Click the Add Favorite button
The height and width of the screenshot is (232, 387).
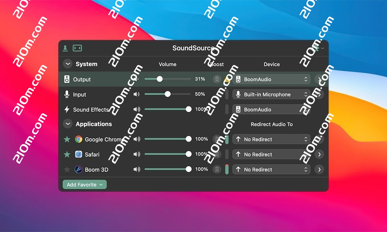click(85, 185)
